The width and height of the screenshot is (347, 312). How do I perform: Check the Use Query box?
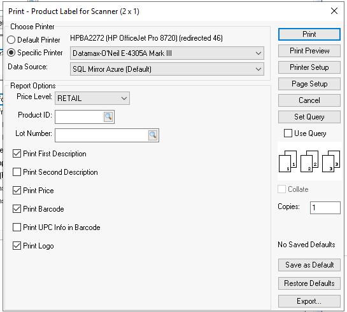click(288, 133)
